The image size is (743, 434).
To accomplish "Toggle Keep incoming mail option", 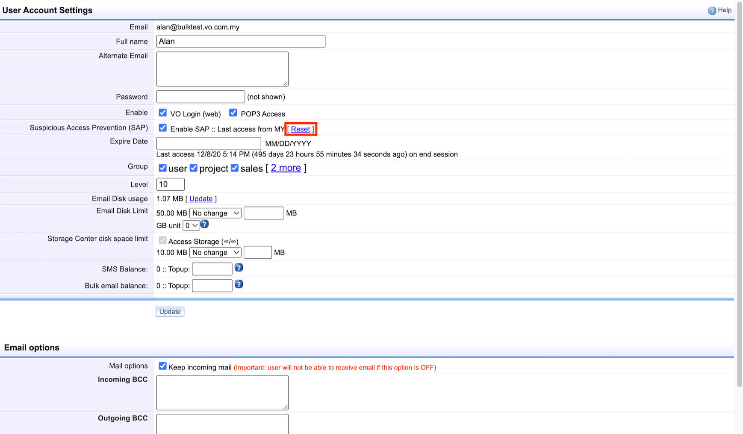I will click(162, 366).
